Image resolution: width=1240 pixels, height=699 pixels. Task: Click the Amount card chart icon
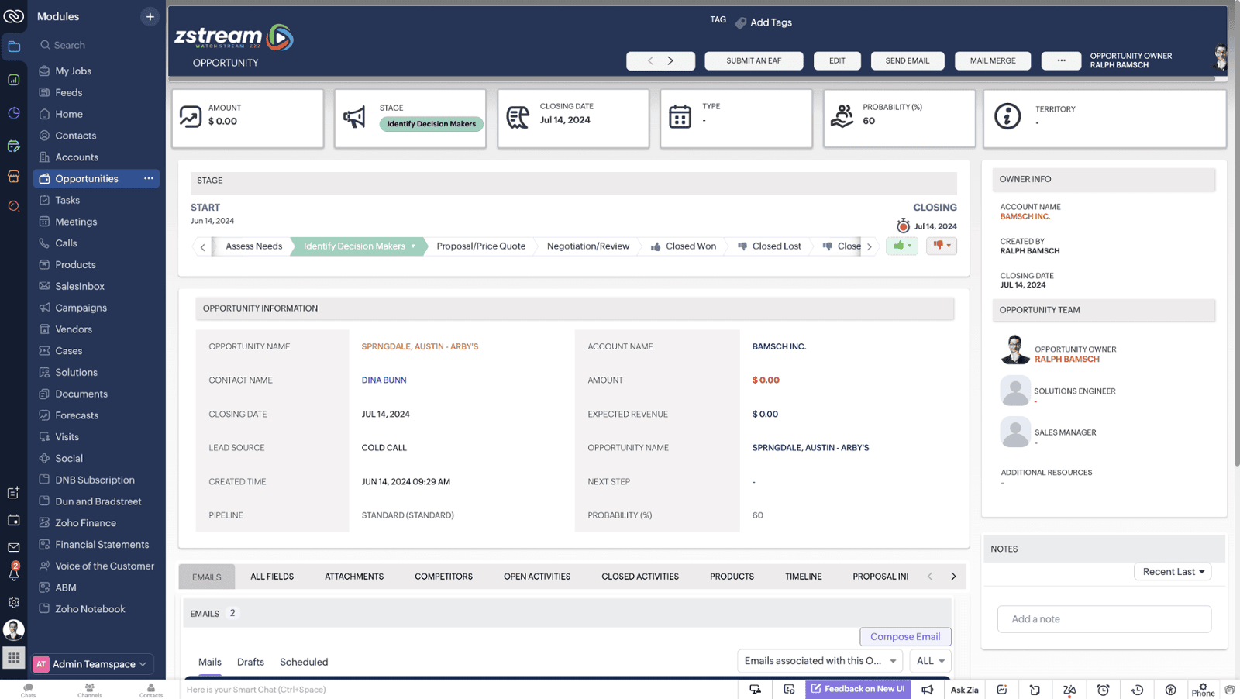click(191, 116)
